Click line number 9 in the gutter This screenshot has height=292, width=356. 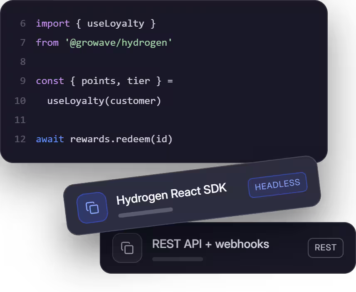(23, 81)
